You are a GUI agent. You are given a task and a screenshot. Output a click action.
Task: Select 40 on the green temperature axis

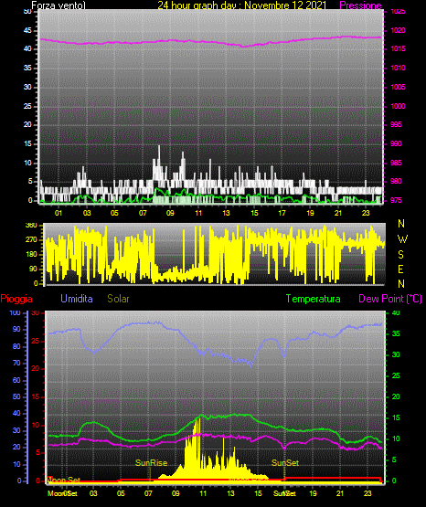click(396, 312)
